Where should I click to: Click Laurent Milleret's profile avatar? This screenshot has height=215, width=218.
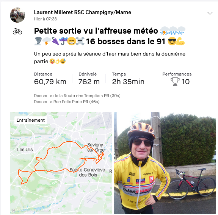pos(17,15)
